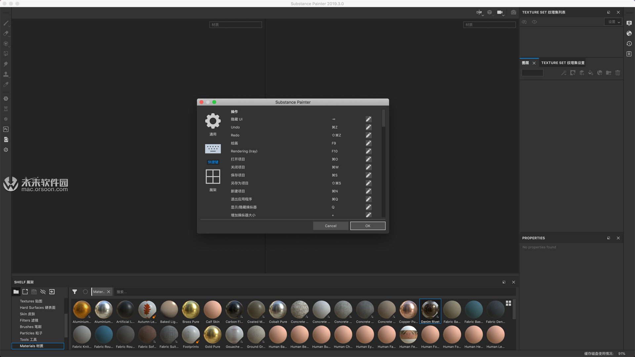Click the shortcut list scrollbar in dialog
Image resolution: width=635 pixels, height=357 pixels.
[x=384, y=119]
